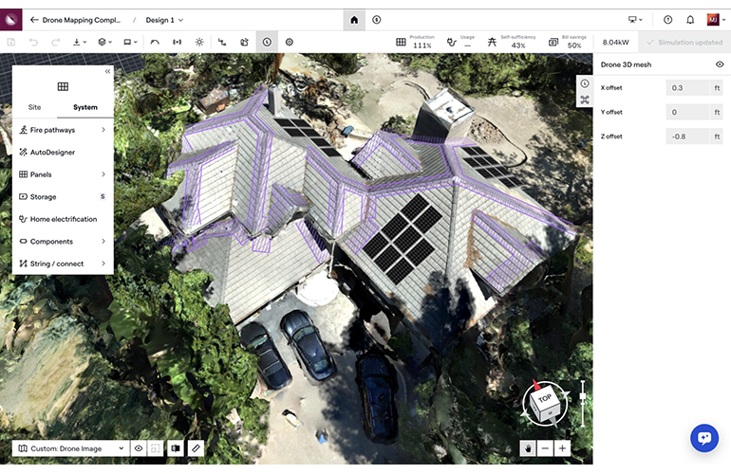Undo the last action
The width and height of the screenshot is (731, 474).
33,42
